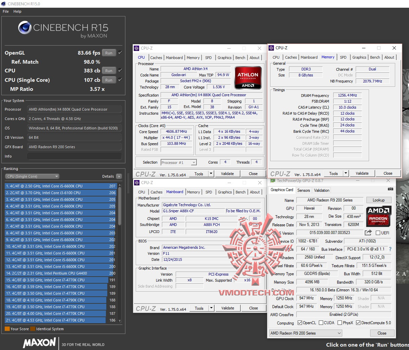Screen dimensions: 409x350
Task: Open Graphics tab in CPU-Z Memory window
Action: (x=359, y=57)
